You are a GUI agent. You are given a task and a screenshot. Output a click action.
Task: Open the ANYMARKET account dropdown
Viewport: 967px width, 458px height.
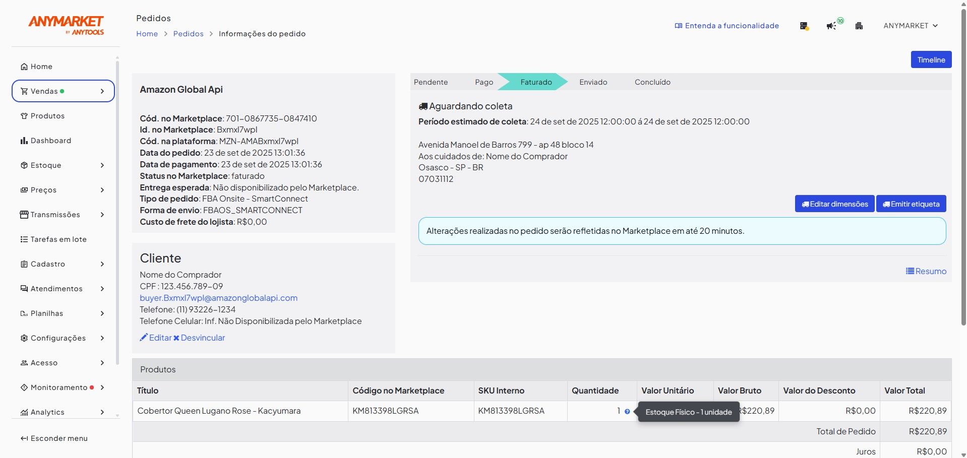[911, 26]
